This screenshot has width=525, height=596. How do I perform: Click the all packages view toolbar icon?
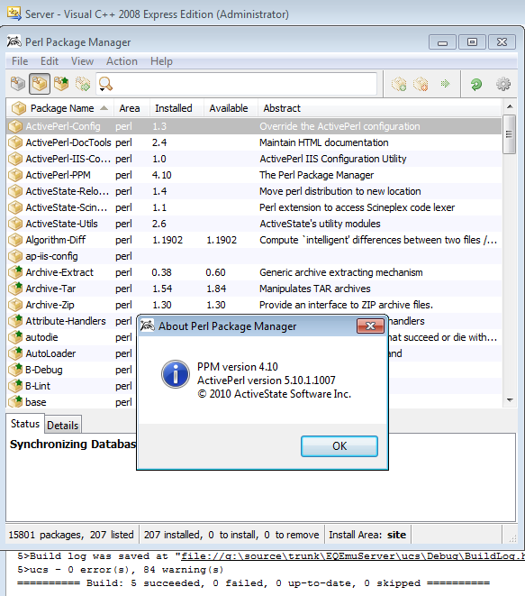point(18,84)
